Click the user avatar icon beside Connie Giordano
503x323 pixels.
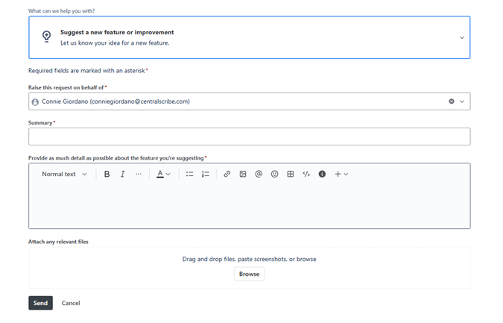[x=35, y=102]
